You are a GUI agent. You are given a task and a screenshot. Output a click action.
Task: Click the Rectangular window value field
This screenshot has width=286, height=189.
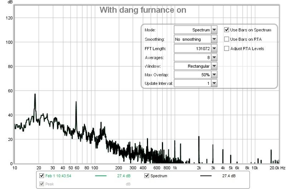point(193,66)
